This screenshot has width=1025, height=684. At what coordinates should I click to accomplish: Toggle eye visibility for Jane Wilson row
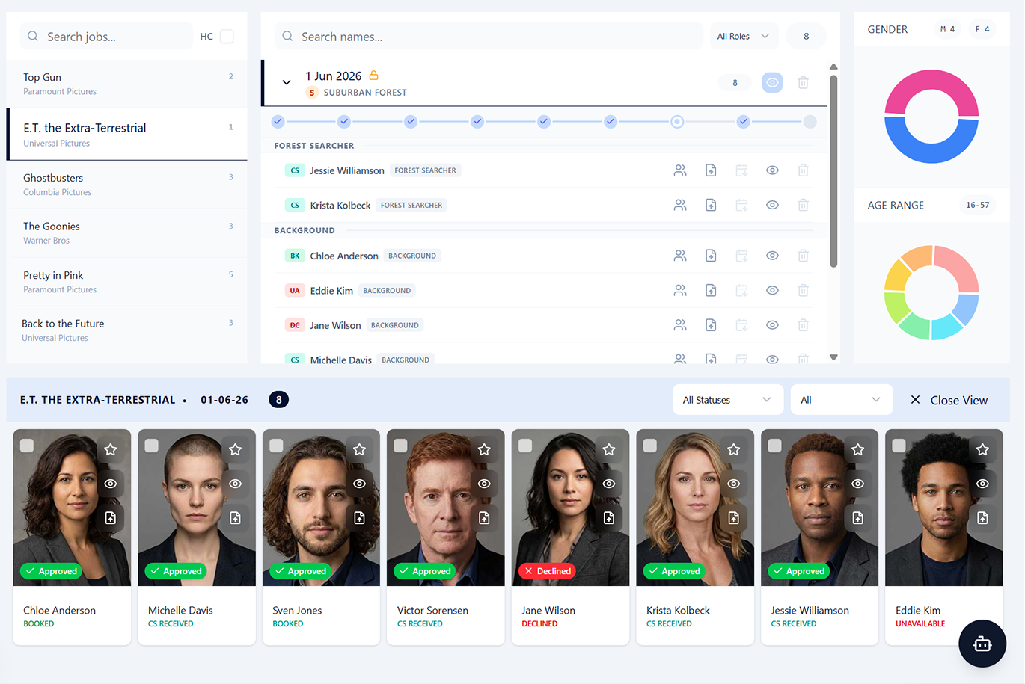tap(772, 325)
